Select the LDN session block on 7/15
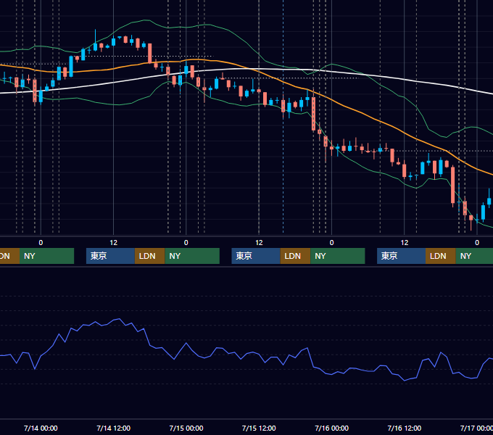This screenshot has height=435, width=493. click(295, 256)
